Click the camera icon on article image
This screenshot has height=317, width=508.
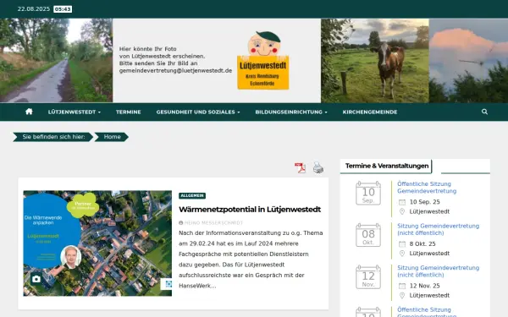[x=36, y=279]
